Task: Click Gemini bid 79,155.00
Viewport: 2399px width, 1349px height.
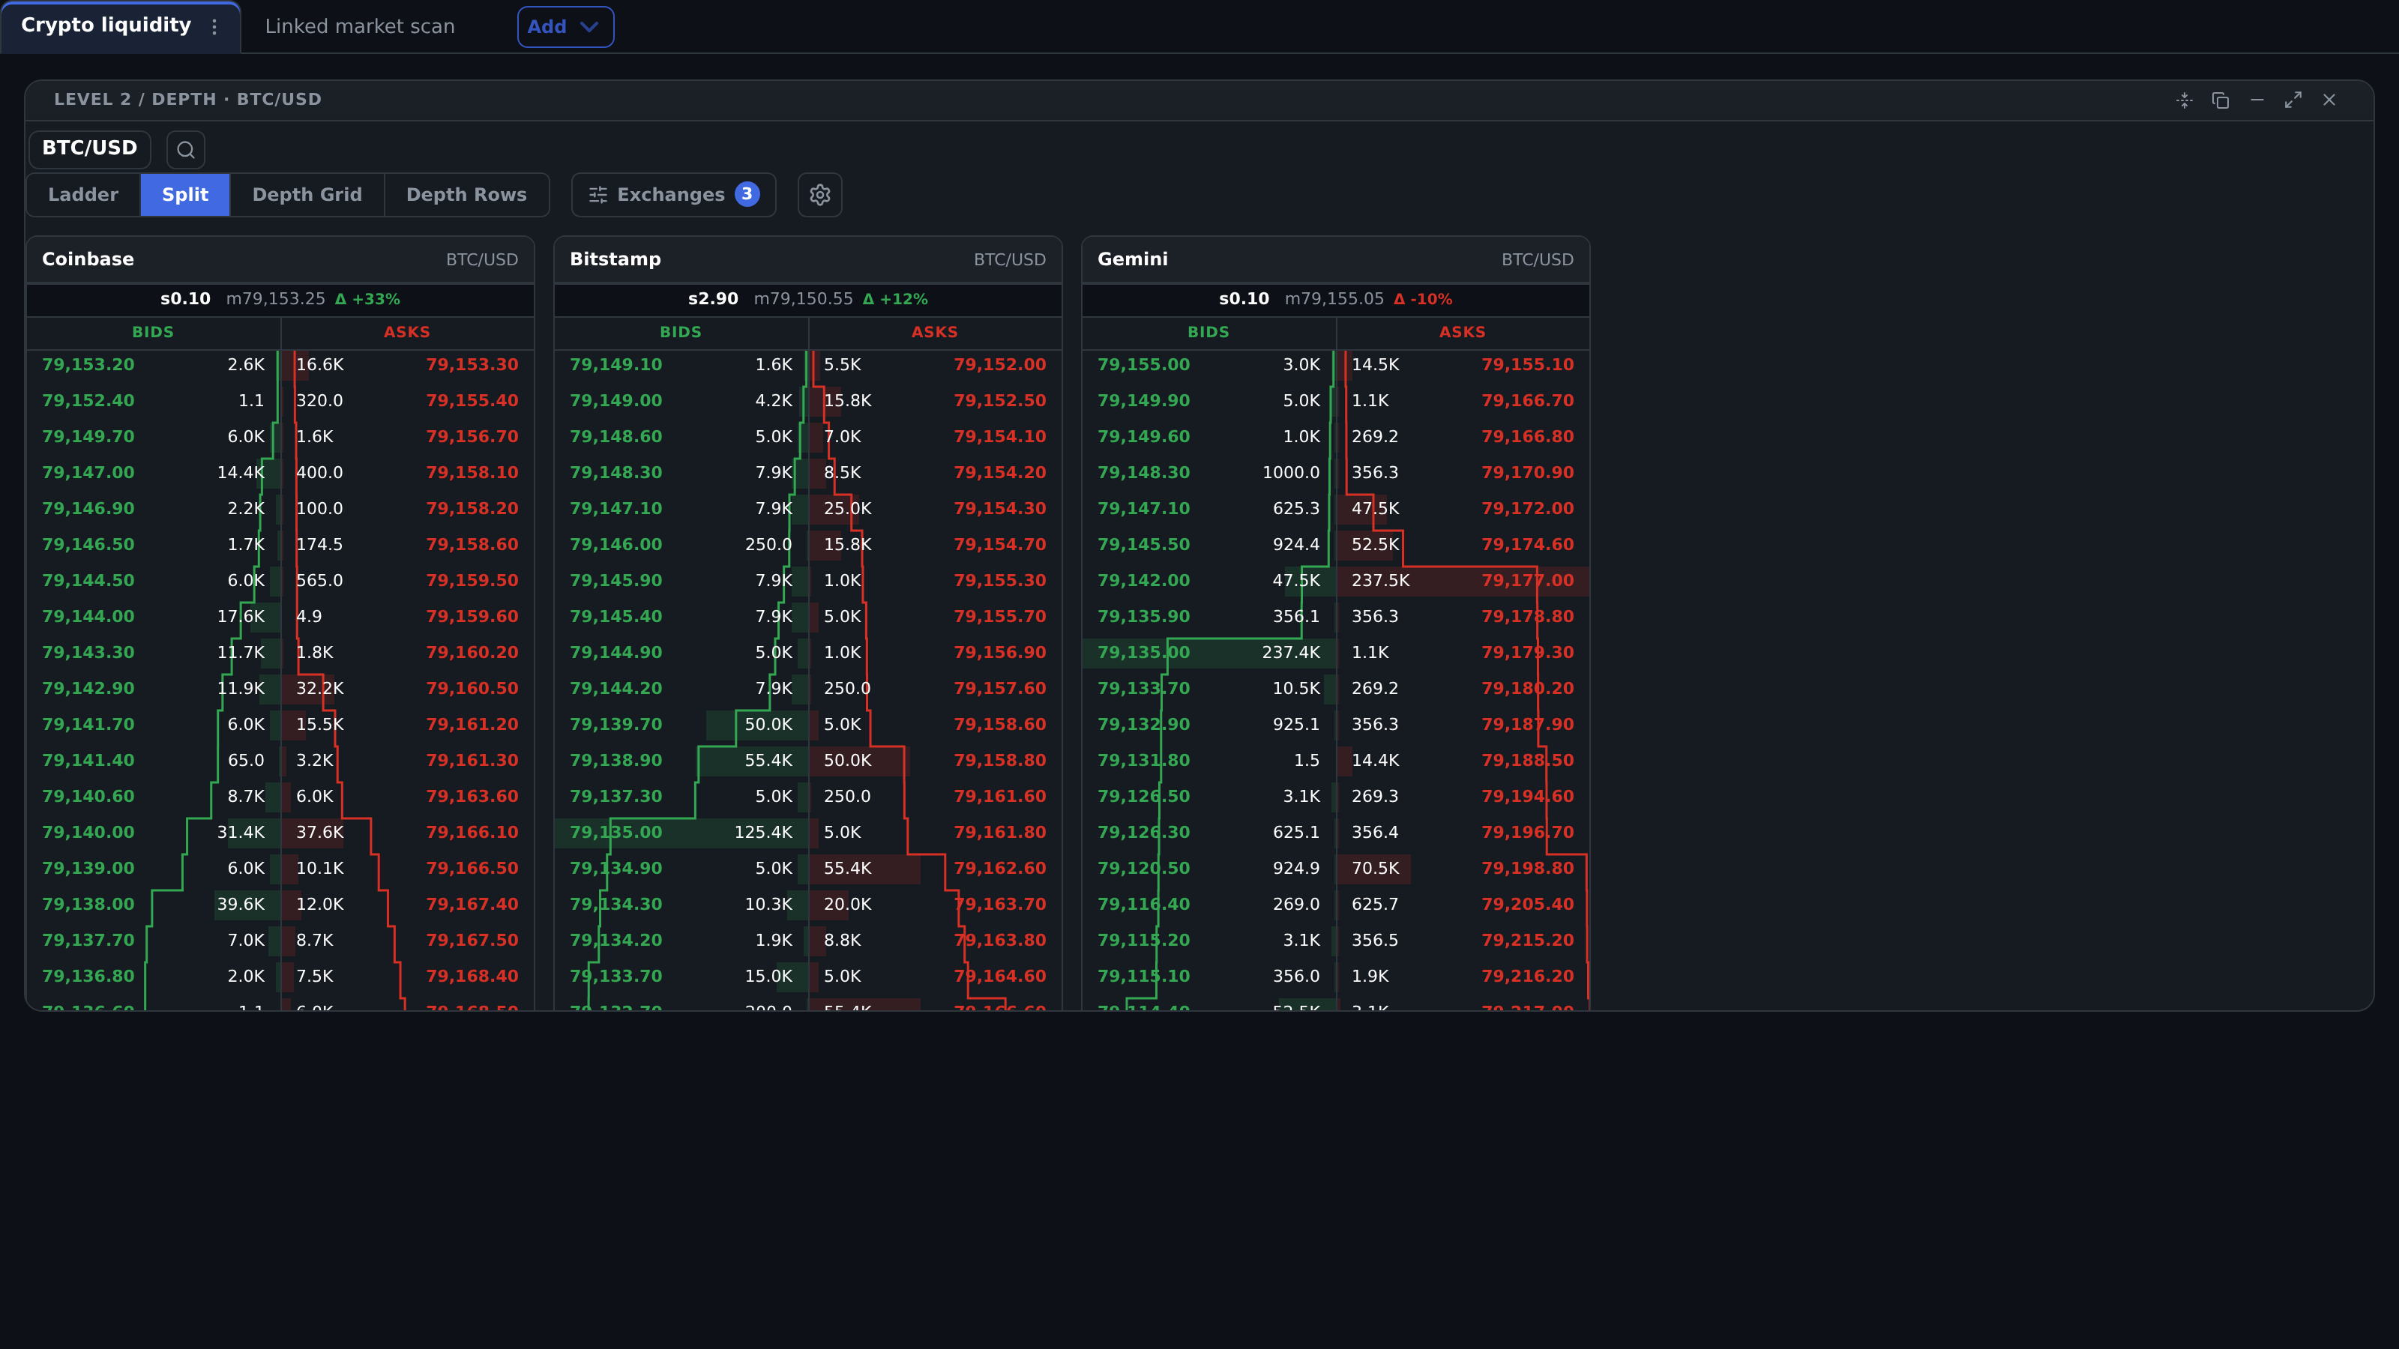Action: point(1143,365)
